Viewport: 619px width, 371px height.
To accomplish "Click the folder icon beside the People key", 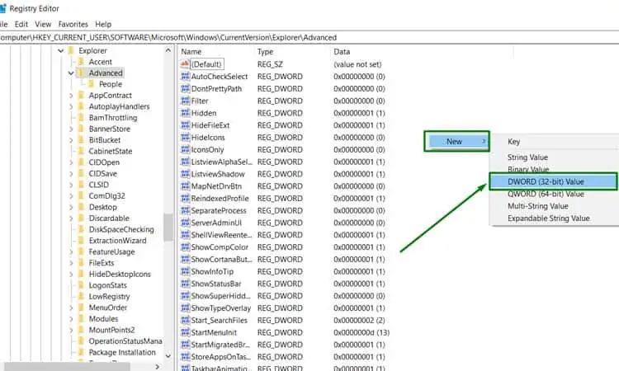I will [x=91, y=84].
